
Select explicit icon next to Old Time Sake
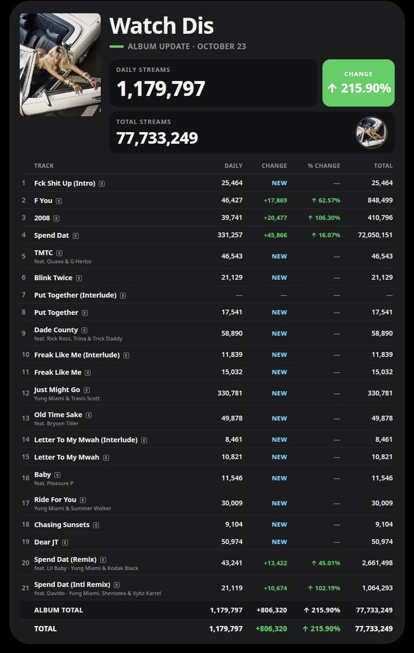coord(89,415)
